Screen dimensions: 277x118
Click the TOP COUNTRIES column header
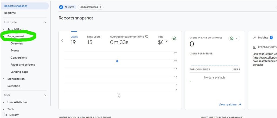pyautogui.click(x=200, y=69)
